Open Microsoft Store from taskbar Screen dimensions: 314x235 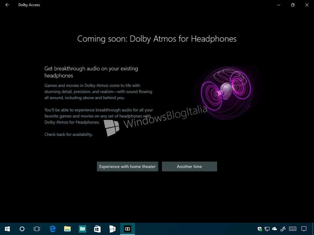coord(97,229)
